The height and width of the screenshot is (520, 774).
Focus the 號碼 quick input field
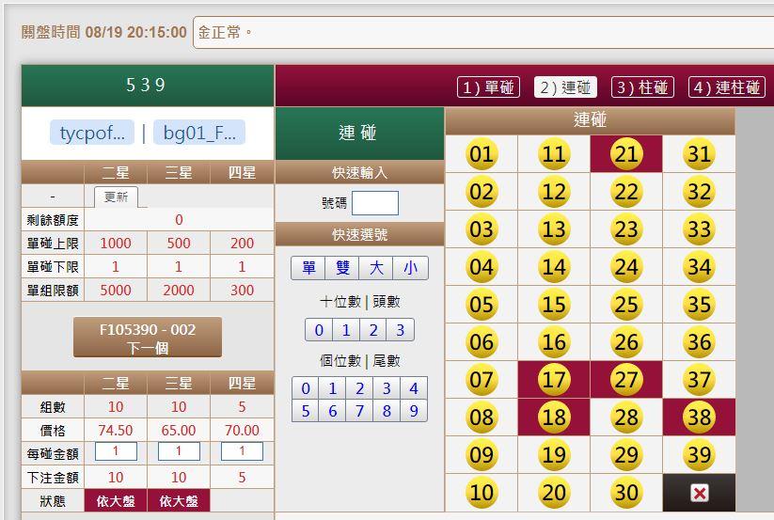(x=375, y=203)
